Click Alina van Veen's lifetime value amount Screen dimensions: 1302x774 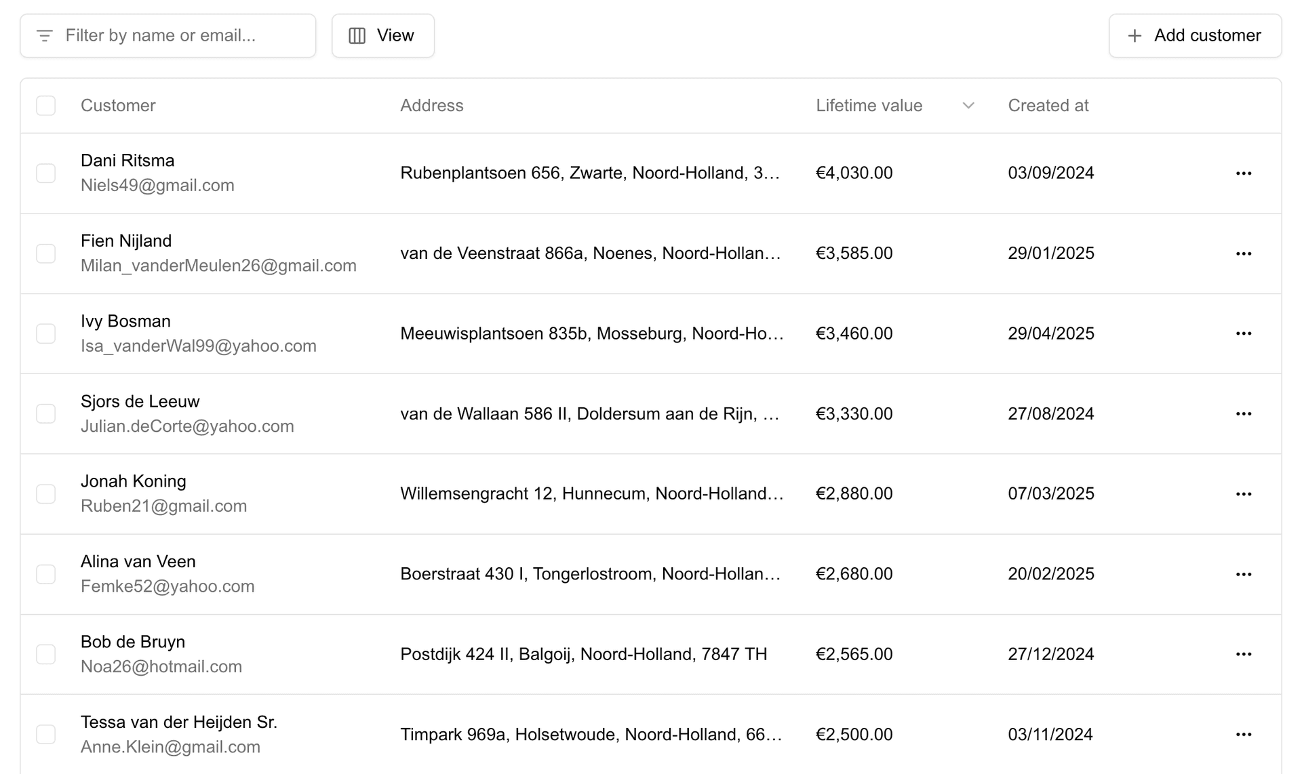coord(854,573)
